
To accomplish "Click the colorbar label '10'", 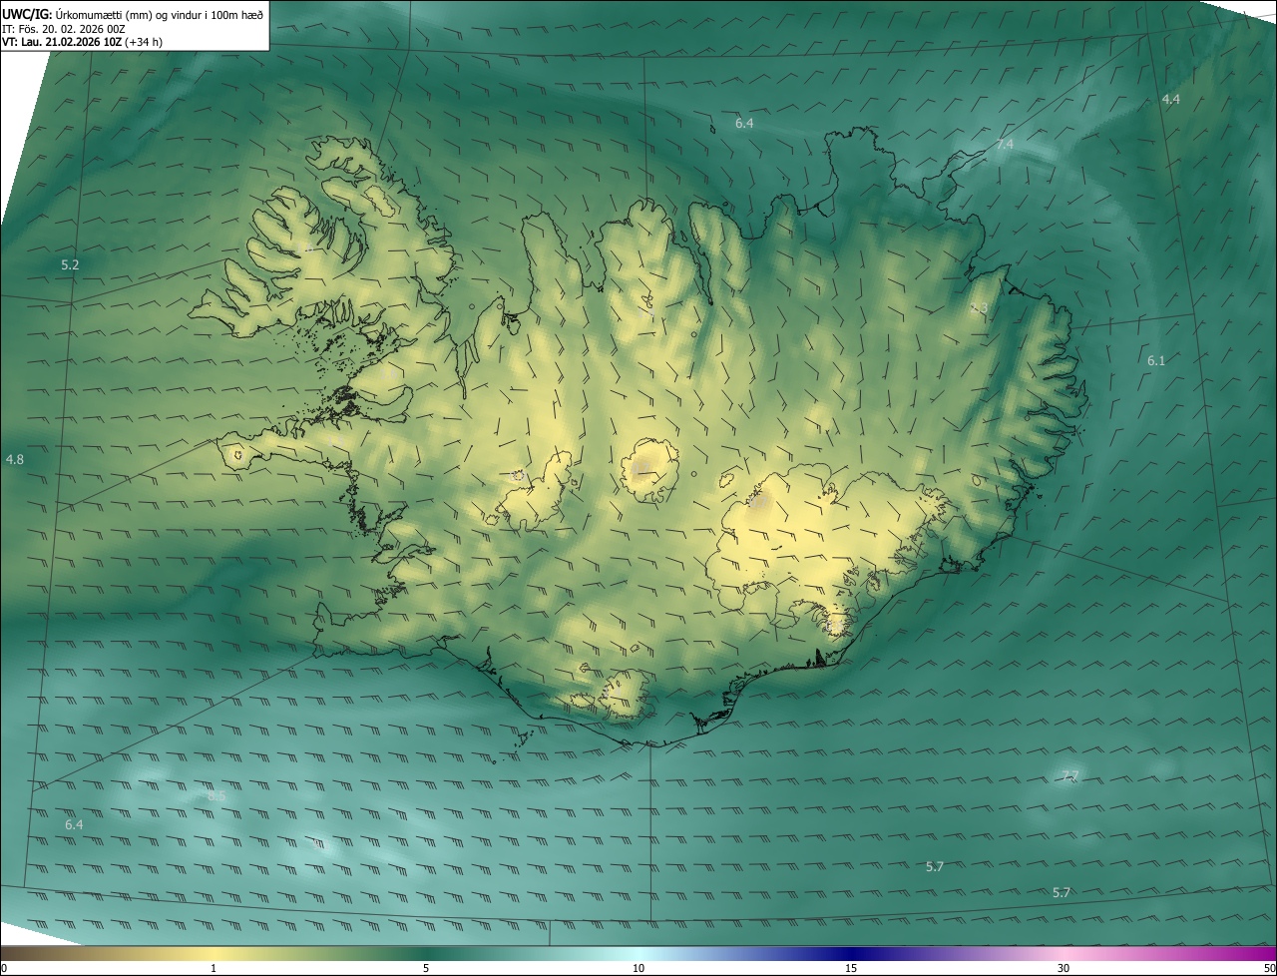I will tap(638, 968).
